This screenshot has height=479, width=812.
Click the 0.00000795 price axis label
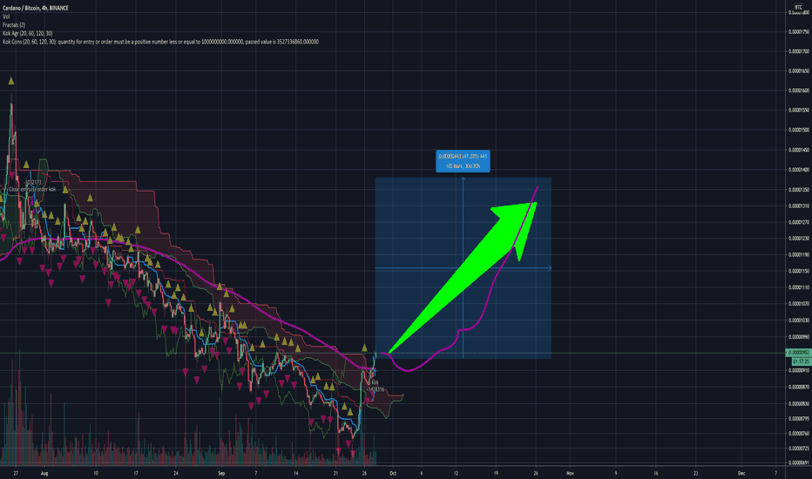(x=799, y=419)
